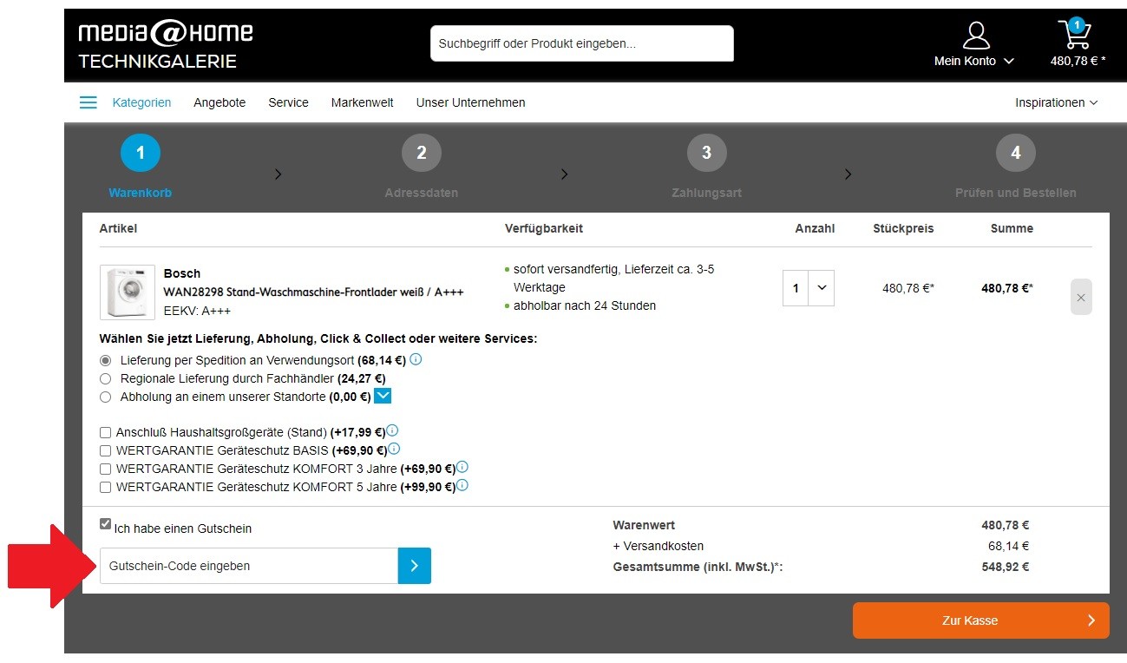Click step 2 Adressdaten circle
This screenshot has height=663, width=1127.
(x=422, y=154)
